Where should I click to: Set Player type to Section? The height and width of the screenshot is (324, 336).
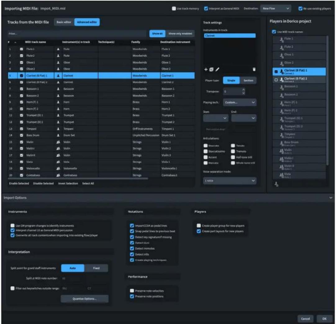click(248, 81)
